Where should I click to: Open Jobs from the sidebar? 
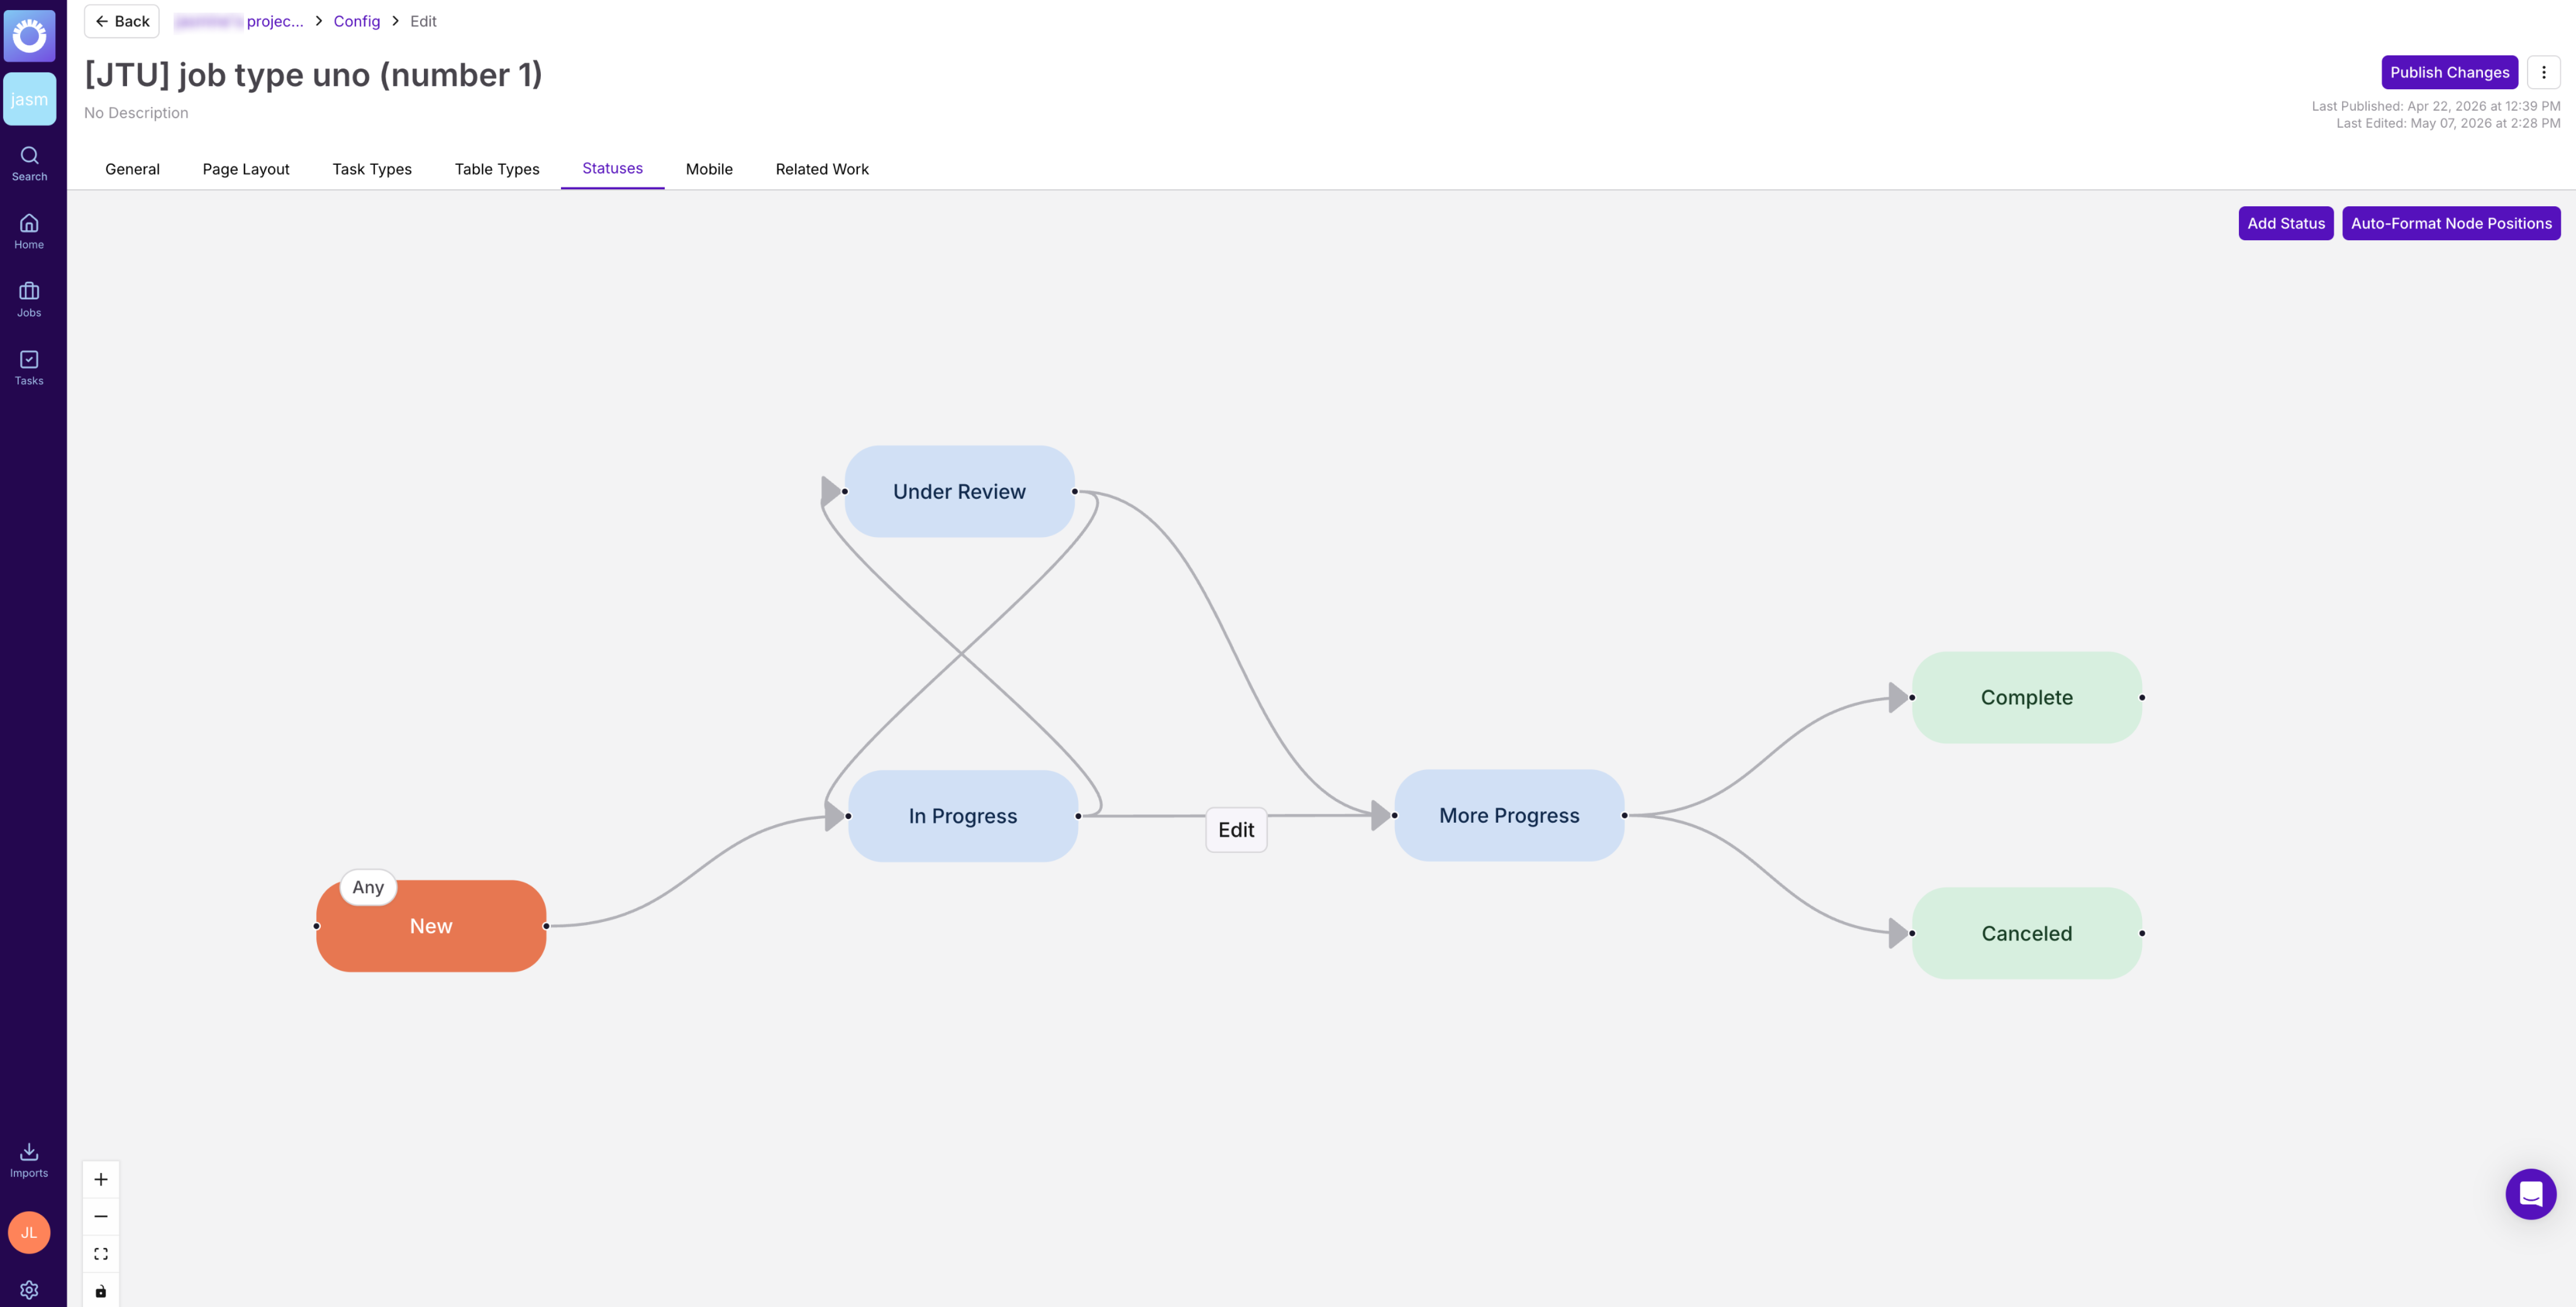[29, 299]
